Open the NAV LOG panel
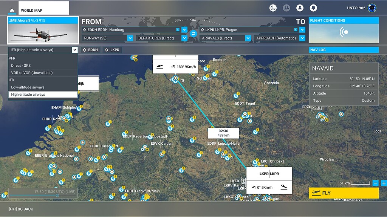This screenshot has width=387, height=217. 343,49
